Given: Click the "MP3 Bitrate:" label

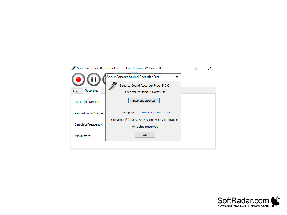Looking at the screenshot, I should 83,136.
